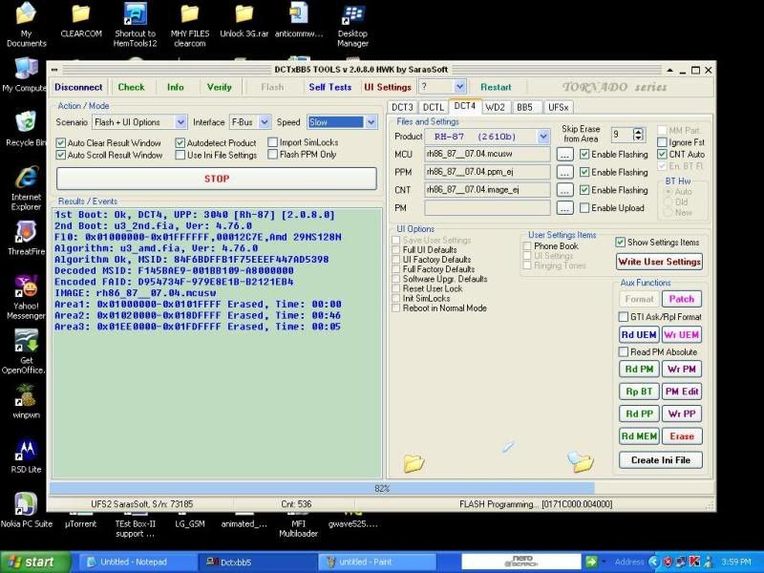Switch to the DCTL tab
This screenshot has height=573, width=764.
coord(434,107)
